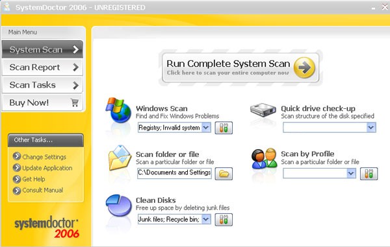Click the Other Tasks... panel header

pos(45,140)
